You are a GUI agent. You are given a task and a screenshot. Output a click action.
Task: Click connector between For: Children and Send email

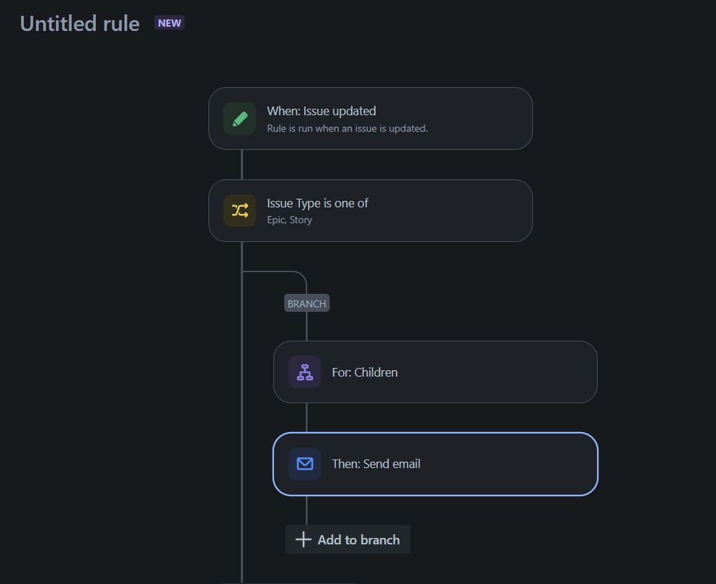pyautogui.click(x=306, y=418)
